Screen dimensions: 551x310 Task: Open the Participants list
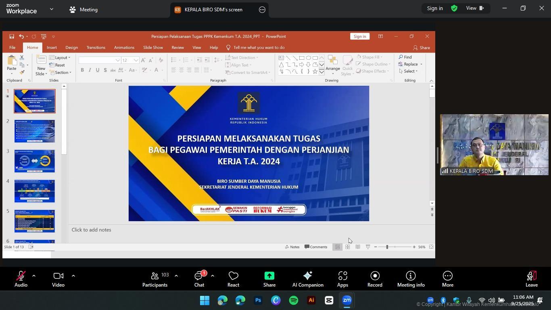[x=155, y=279]
